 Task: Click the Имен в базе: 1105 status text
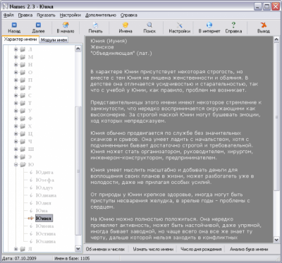72,258
